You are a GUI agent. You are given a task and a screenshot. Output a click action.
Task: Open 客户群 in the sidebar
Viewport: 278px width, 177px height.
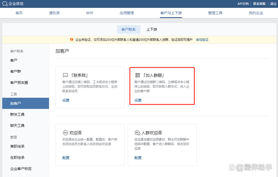15,71
